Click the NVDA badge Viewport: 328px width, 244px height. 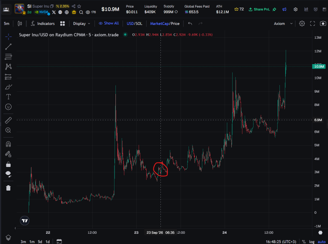click(42, 12)
